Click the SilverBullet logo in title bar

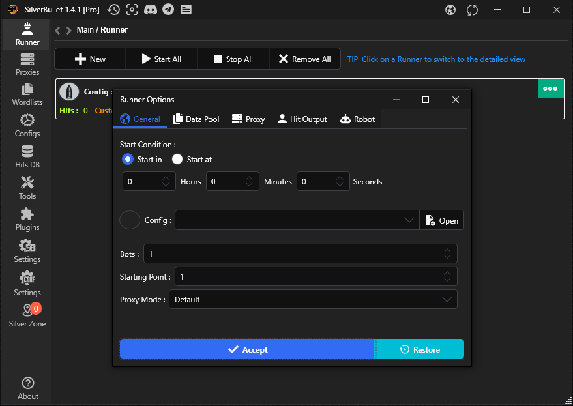[x=13, y=10]
